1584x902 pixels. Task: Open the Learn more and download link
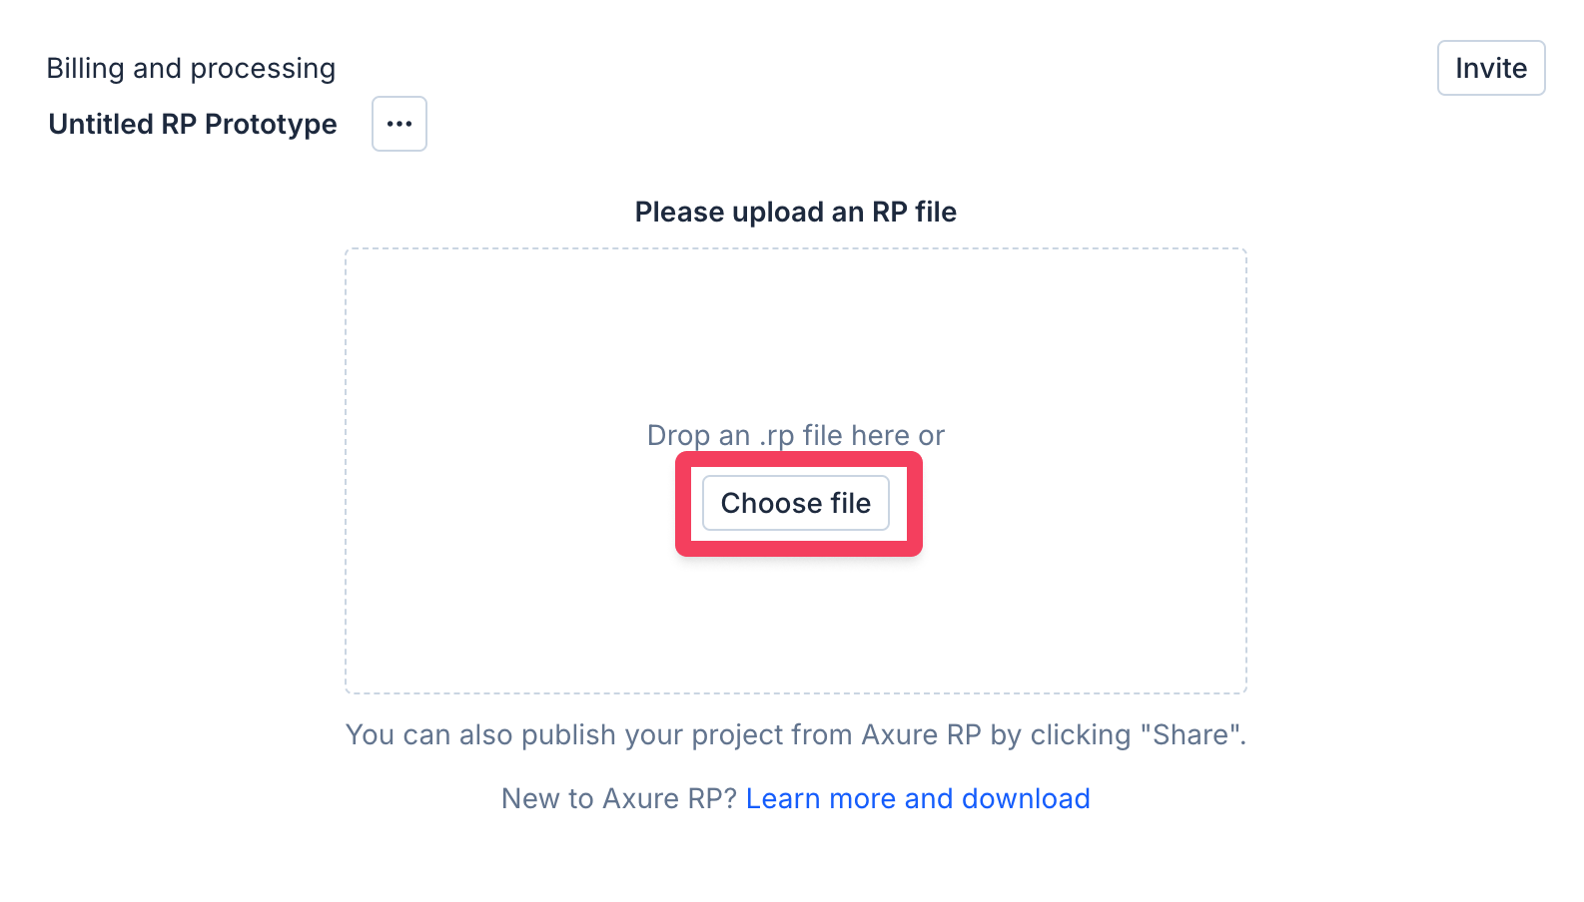(x=917, y=798)
